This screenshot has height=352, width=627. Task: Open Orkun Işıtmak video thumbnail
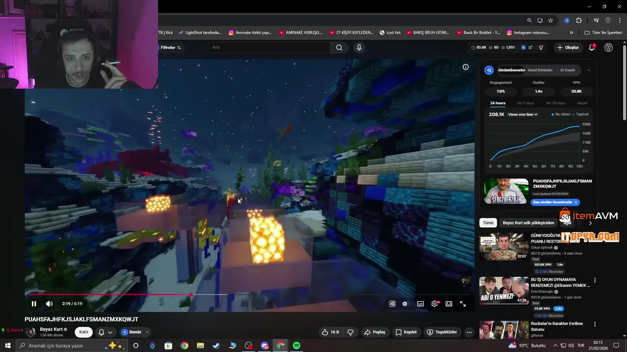[504, 246]
